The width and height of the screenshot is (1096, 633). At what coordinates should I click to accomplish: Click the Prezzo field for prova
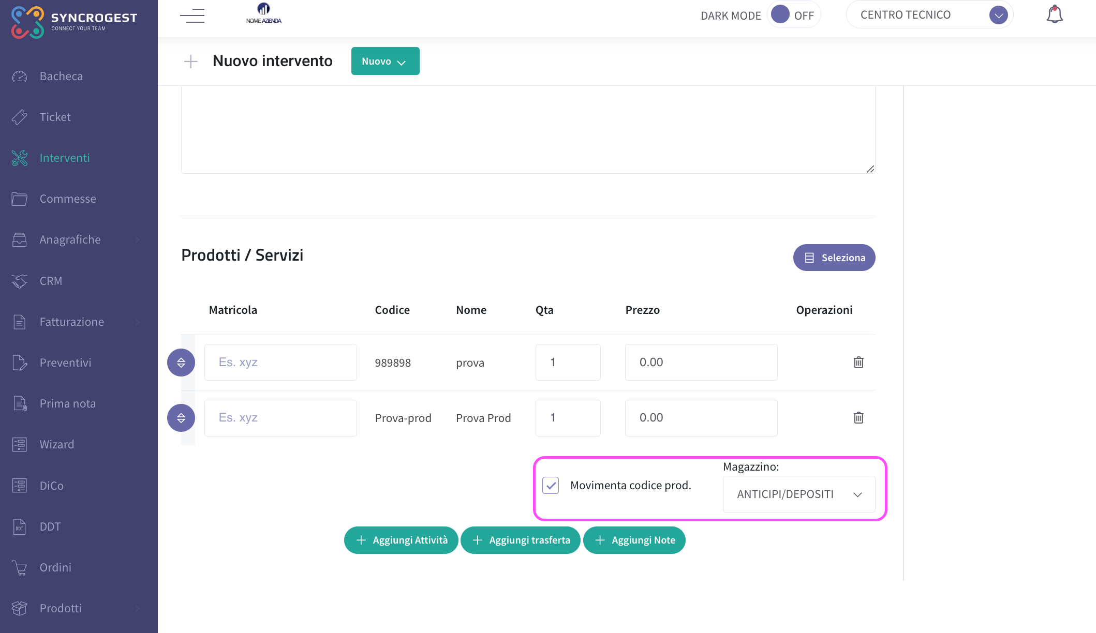pyautogui.click(x=701, y=362)
